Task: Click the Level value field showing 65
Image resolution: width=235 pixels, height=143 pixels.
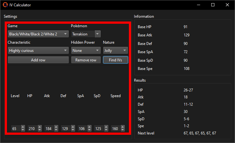Action: pyautogui.click(x=15, y=129)
